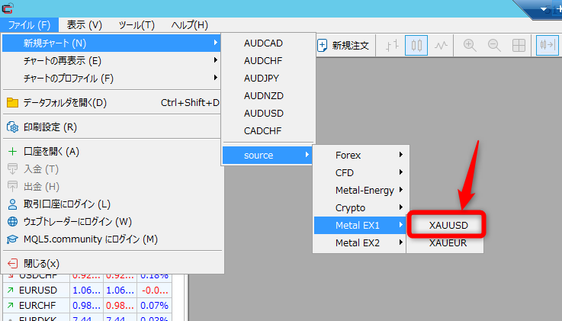Choose チャートのプロファイル (F) entry

pos(111,79)
